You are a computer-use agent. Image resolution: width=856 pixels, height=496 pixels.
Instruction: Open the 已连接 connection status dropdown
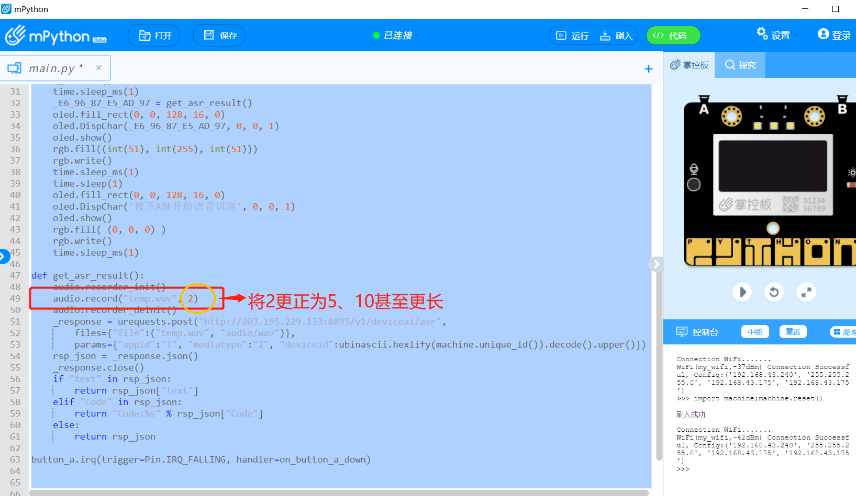tap(396, 36)
